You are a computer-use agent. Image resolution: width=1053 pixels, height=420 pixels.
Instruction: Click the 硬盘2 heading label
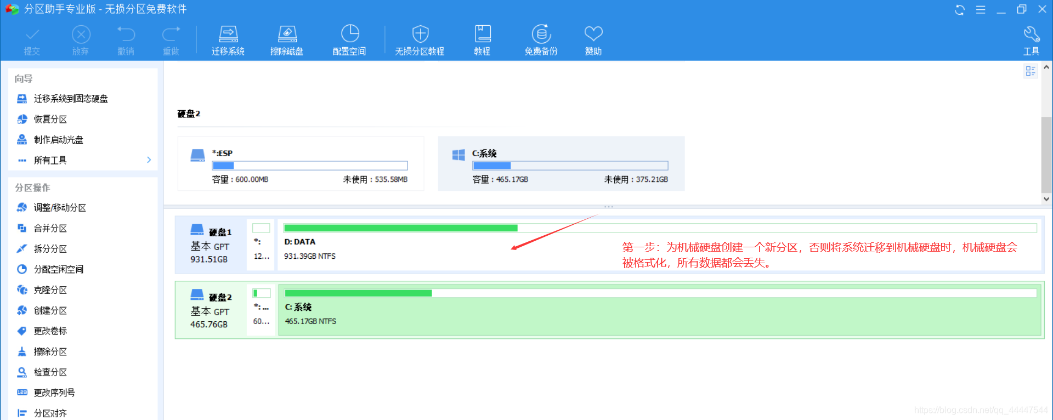[189, 113]
